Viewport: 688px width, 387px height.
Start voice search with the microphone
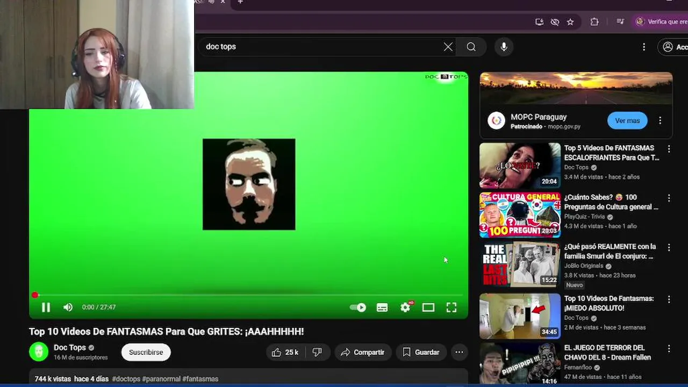pos(504,47)
